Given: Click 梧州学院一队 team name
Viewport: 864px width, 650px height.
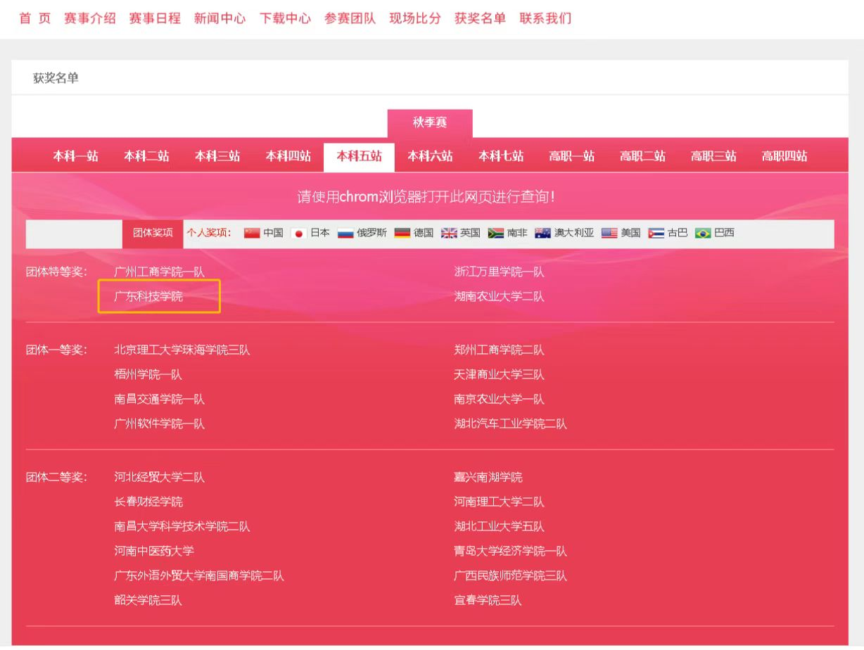Looking at the screenshot, I should (x=148, y=374).
